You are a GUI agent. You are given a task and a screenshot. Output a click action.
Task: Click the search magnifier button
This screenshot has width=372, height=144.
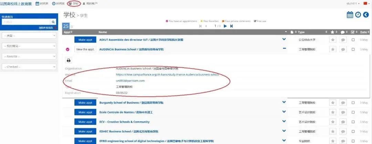53,22
